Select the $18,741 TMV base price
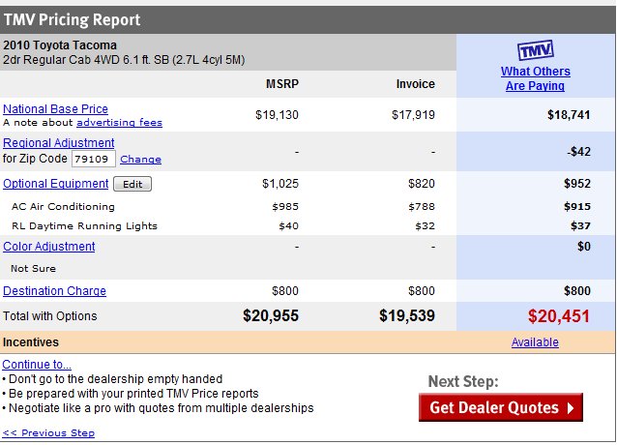This screenshot has width=617, height=445. pyautogui.click(x=569, y=115)
